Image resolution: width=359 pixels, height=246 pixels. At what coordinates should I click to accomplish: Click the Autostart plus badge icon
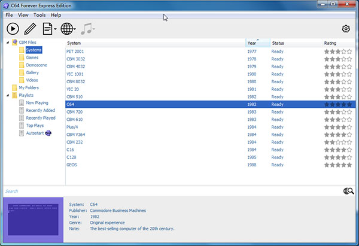click(x=48, y=133)
